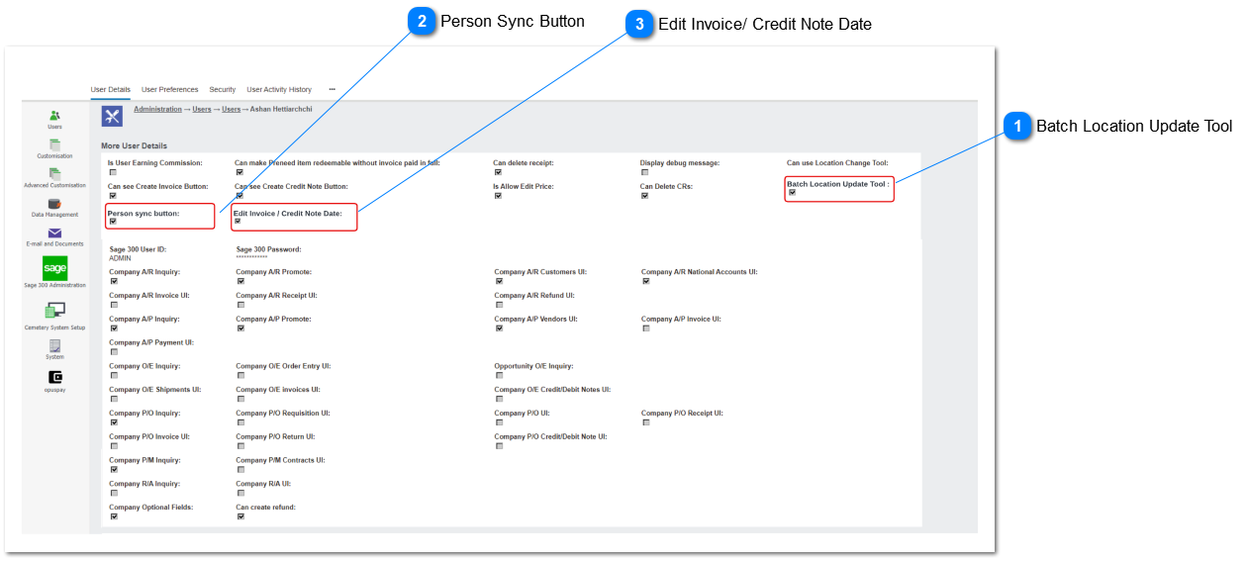Open the System sidebar icon
Image resolution: width=1248 pixels, height=561 pixels.
point(54,345)
